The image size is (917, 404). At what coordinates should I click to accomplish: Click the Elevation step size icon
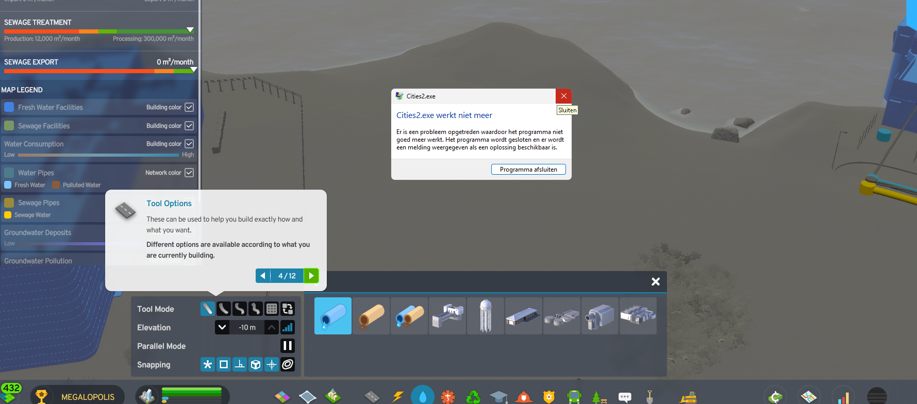[x=288, y=327]
